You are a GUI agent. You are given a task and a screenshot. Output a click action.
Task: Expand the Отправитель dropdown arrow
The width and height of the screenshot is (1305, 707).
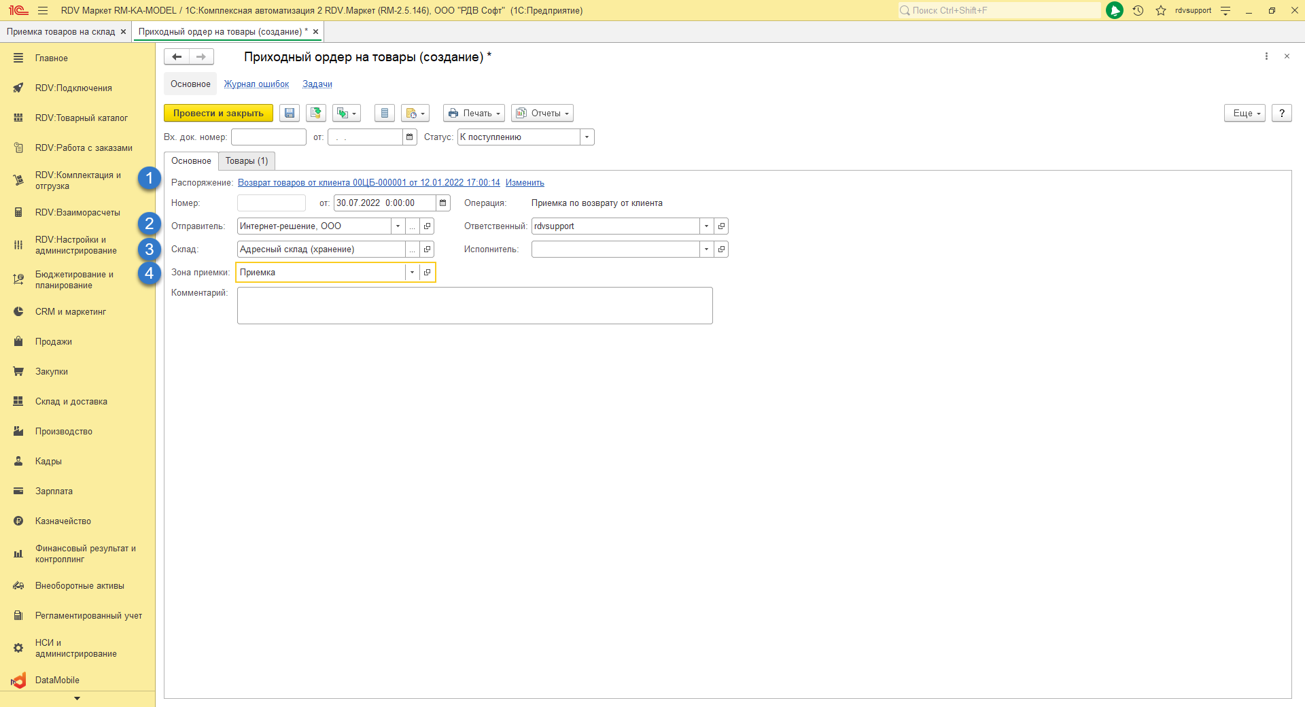point(398,226)
